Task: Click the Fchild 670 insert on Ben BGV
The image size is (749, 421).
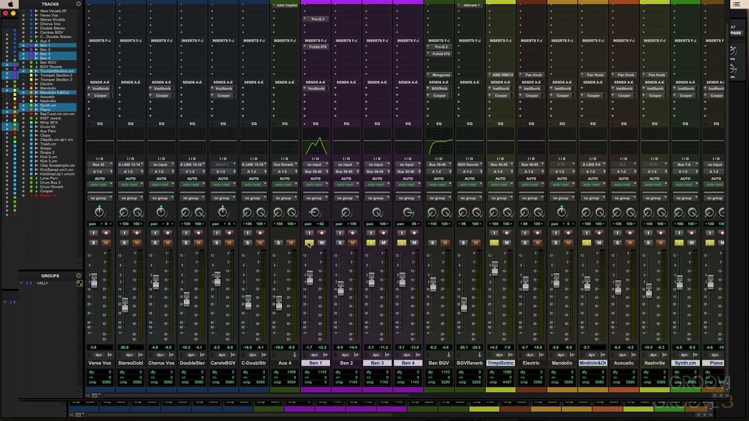Action: click(439, 54)
